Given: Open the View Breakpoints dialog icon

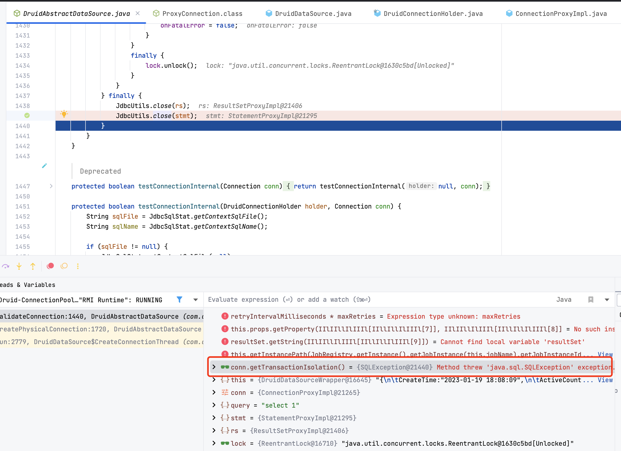Looking at the screenshot, I should [x=64, y=266].
